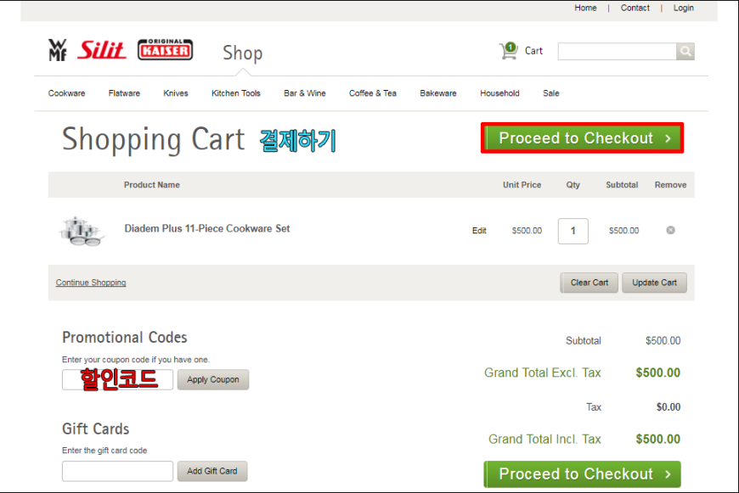Open the Kitchen Tools category
This screenshot has width=739, height=493.
(x=235, y=93)
